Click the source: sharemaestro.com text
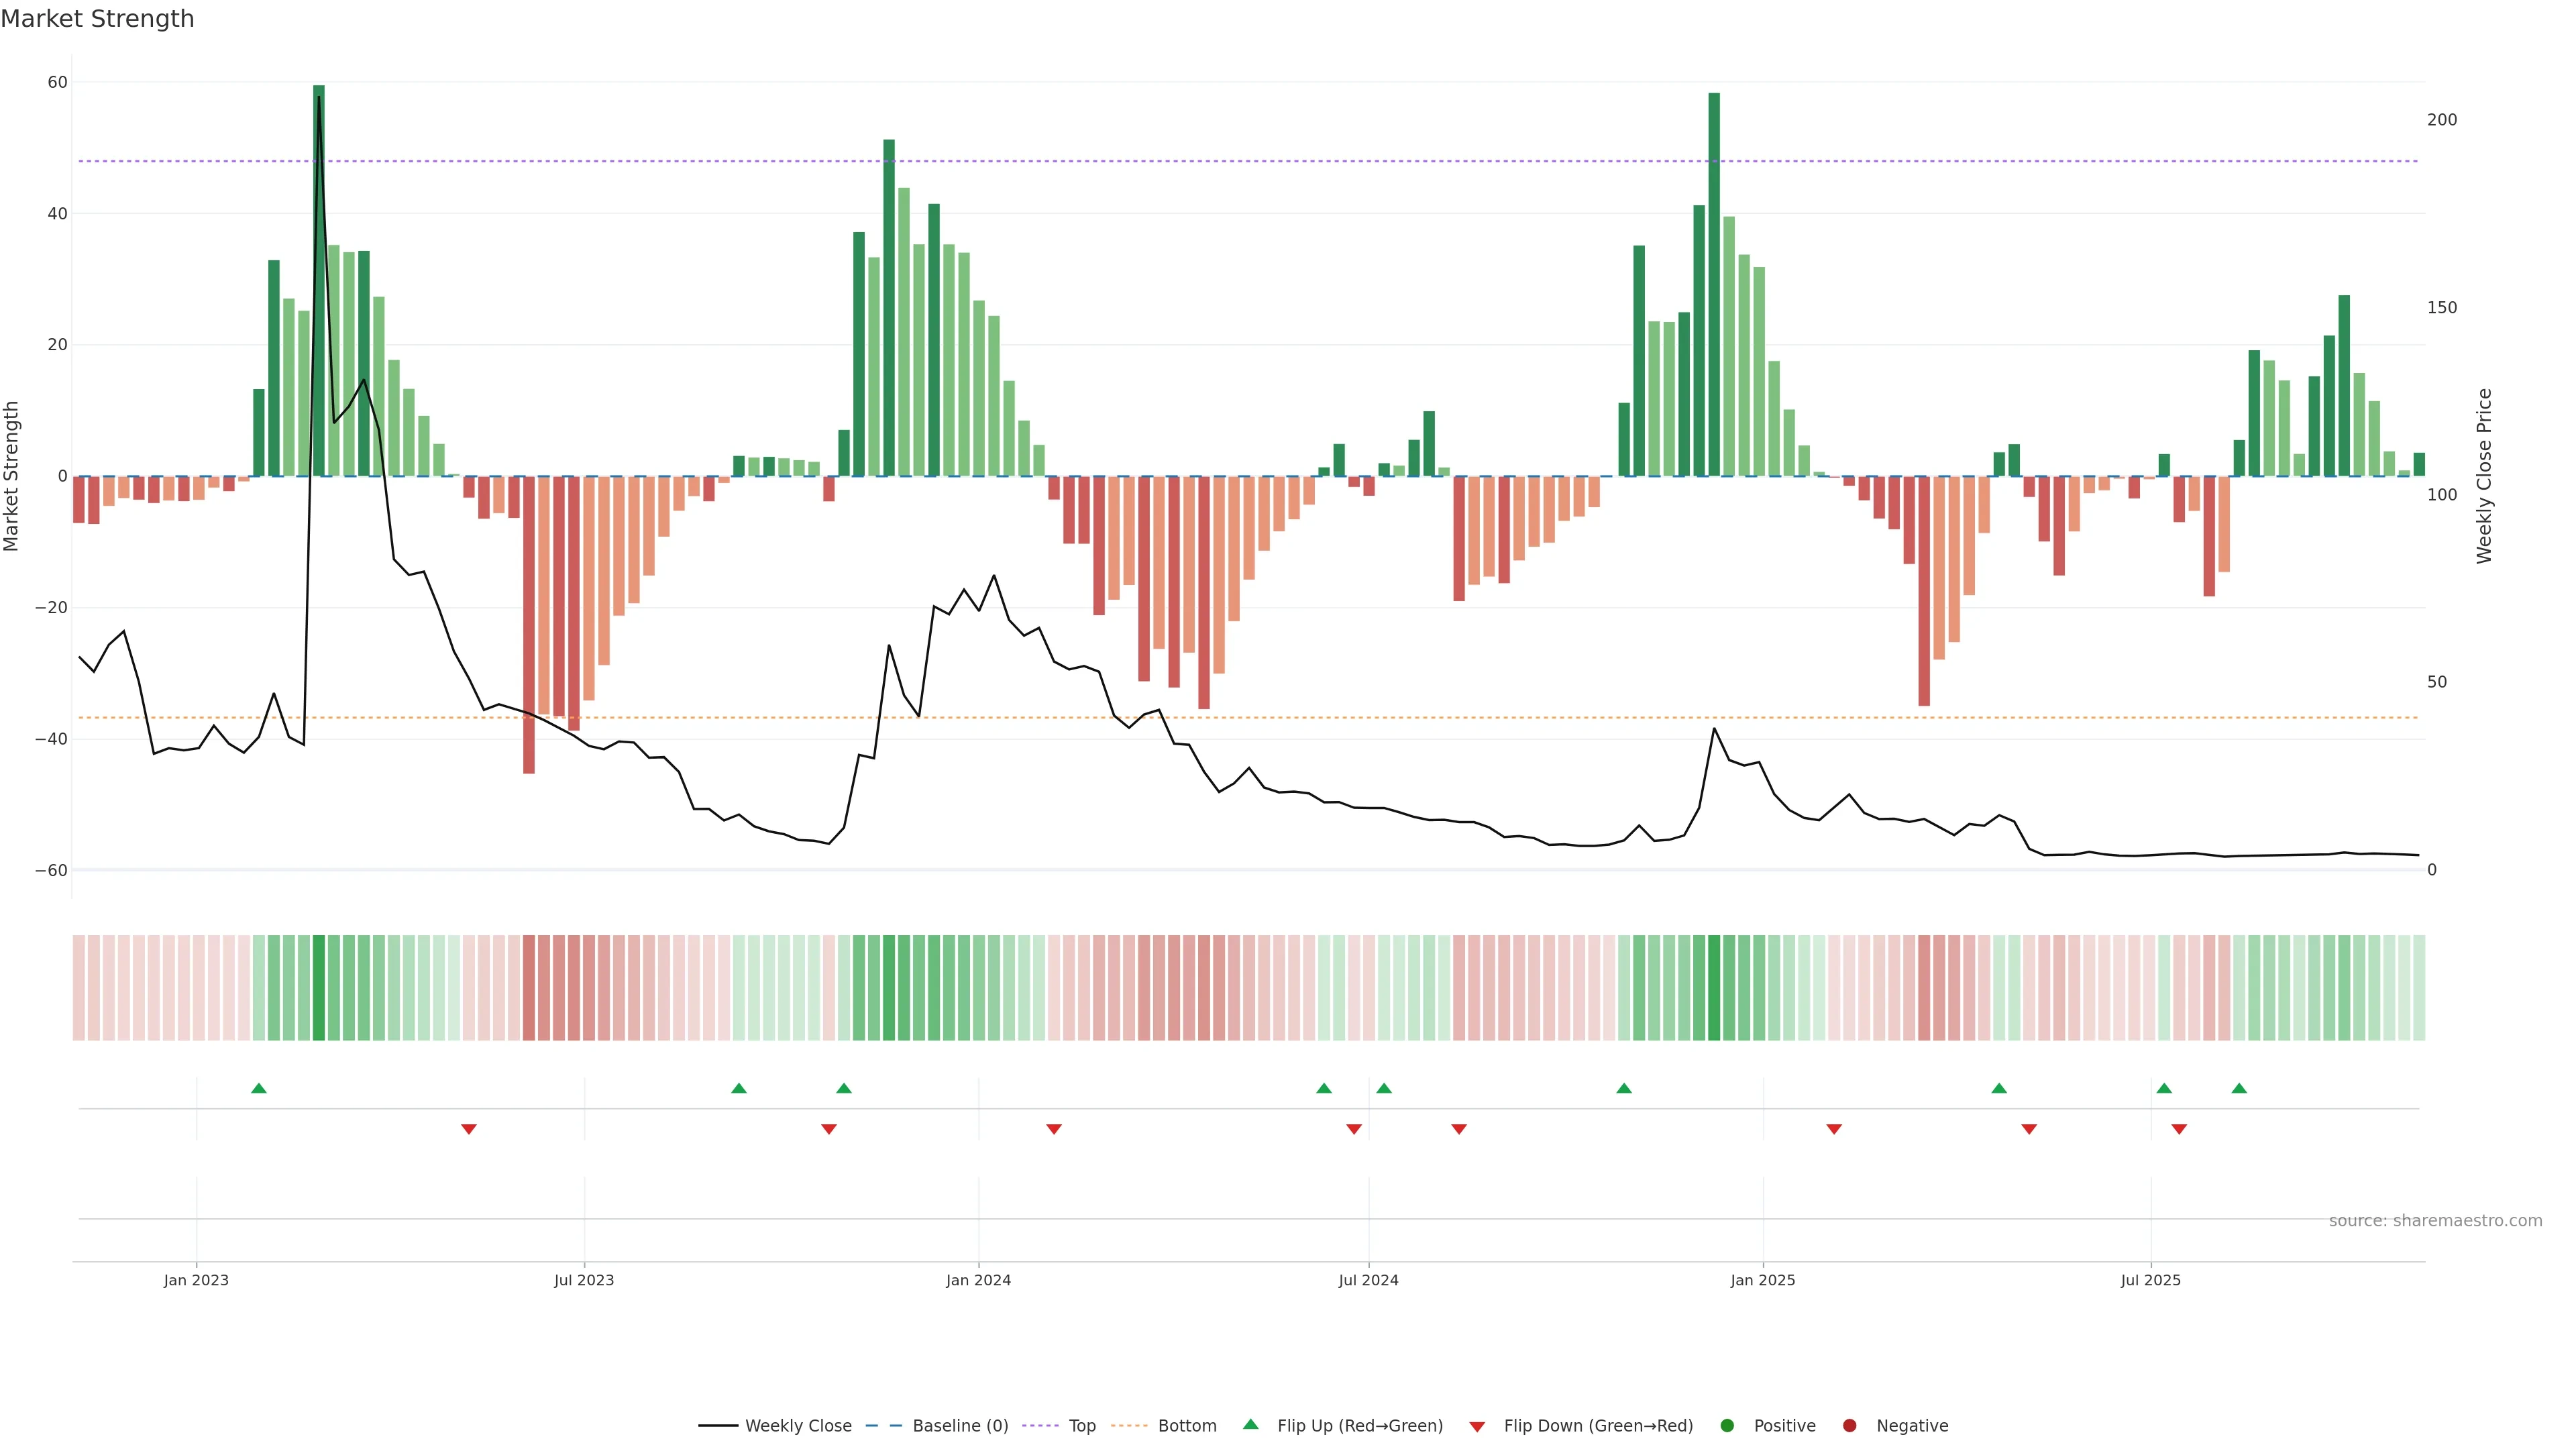 pos(2435,1220)
